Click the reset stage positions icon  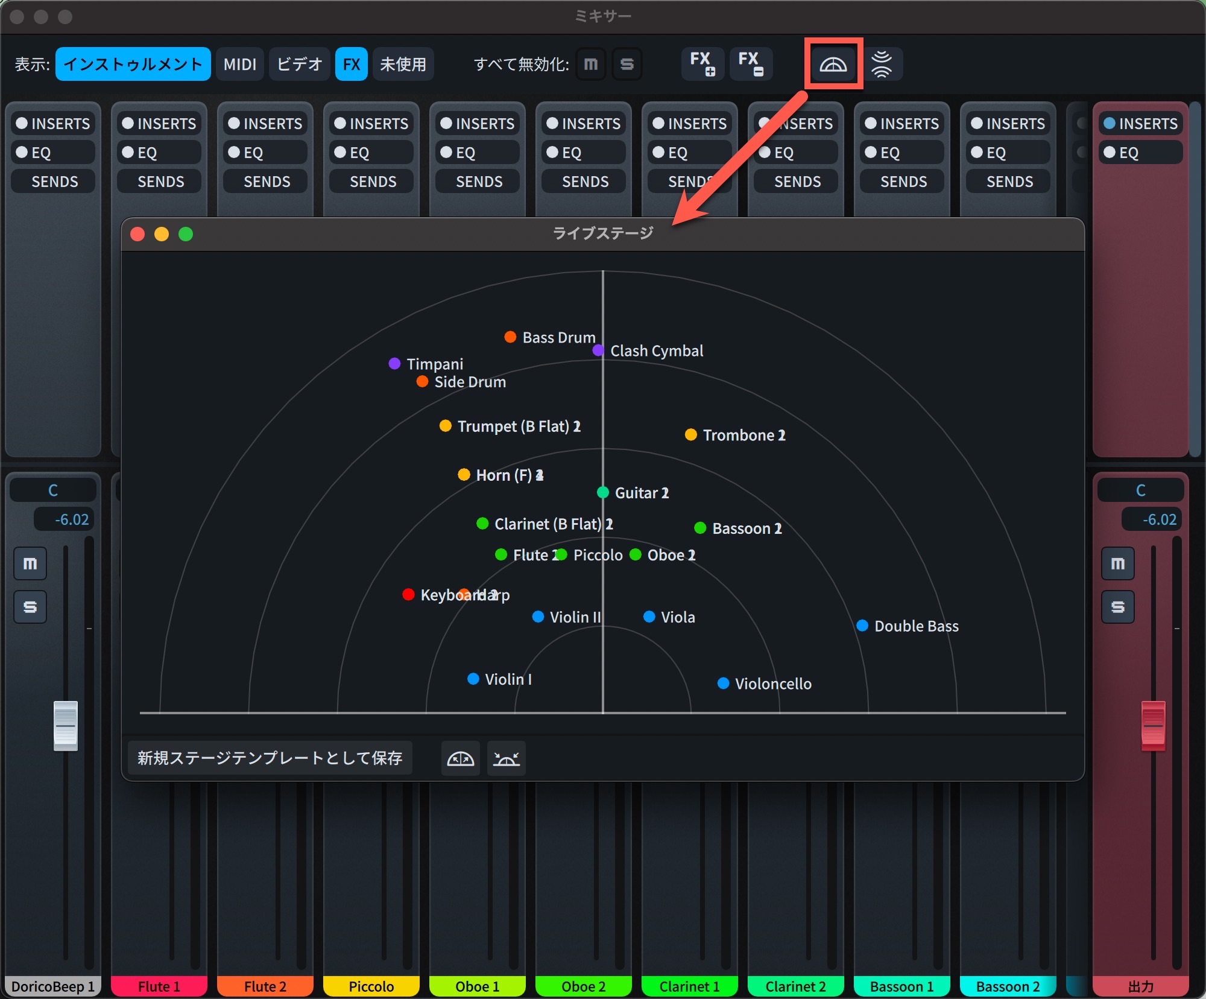(507, 758)
